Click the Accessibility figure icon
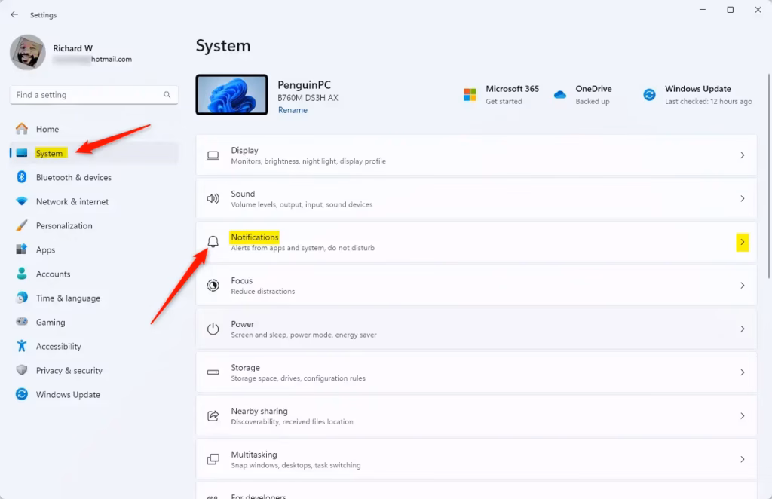Screen dimensions: 772x499 (22, 346)
